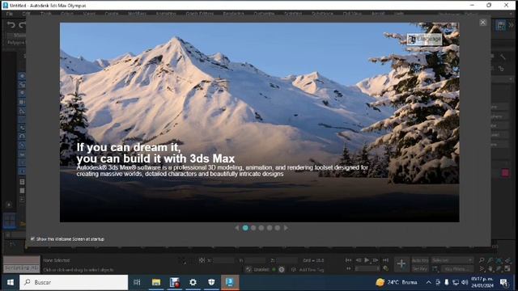Open the notification center icon
The width and height of the screenshot is (518, 291).
(503, 282)
